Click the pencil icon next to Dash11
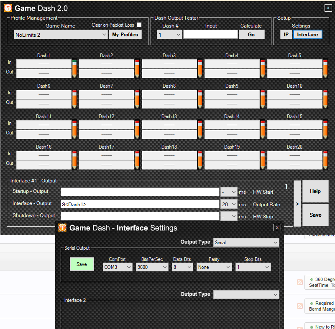The width and height of the screenshot is (335, 329). coord(74,130)
